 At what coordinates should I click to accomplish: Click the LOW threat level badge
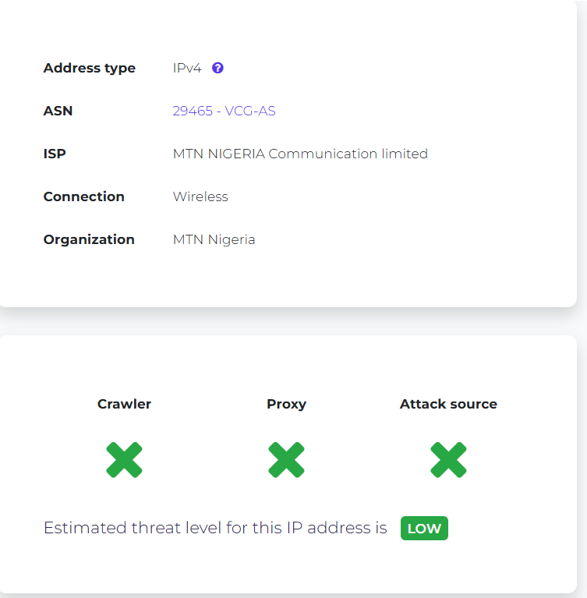[x=424, y=528]
